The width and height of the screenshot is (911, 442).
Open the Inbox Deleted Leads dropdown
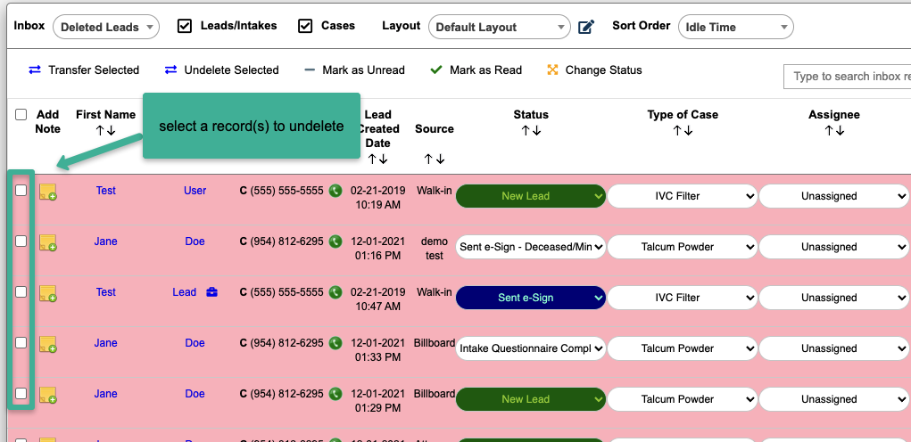click(106, 27)
